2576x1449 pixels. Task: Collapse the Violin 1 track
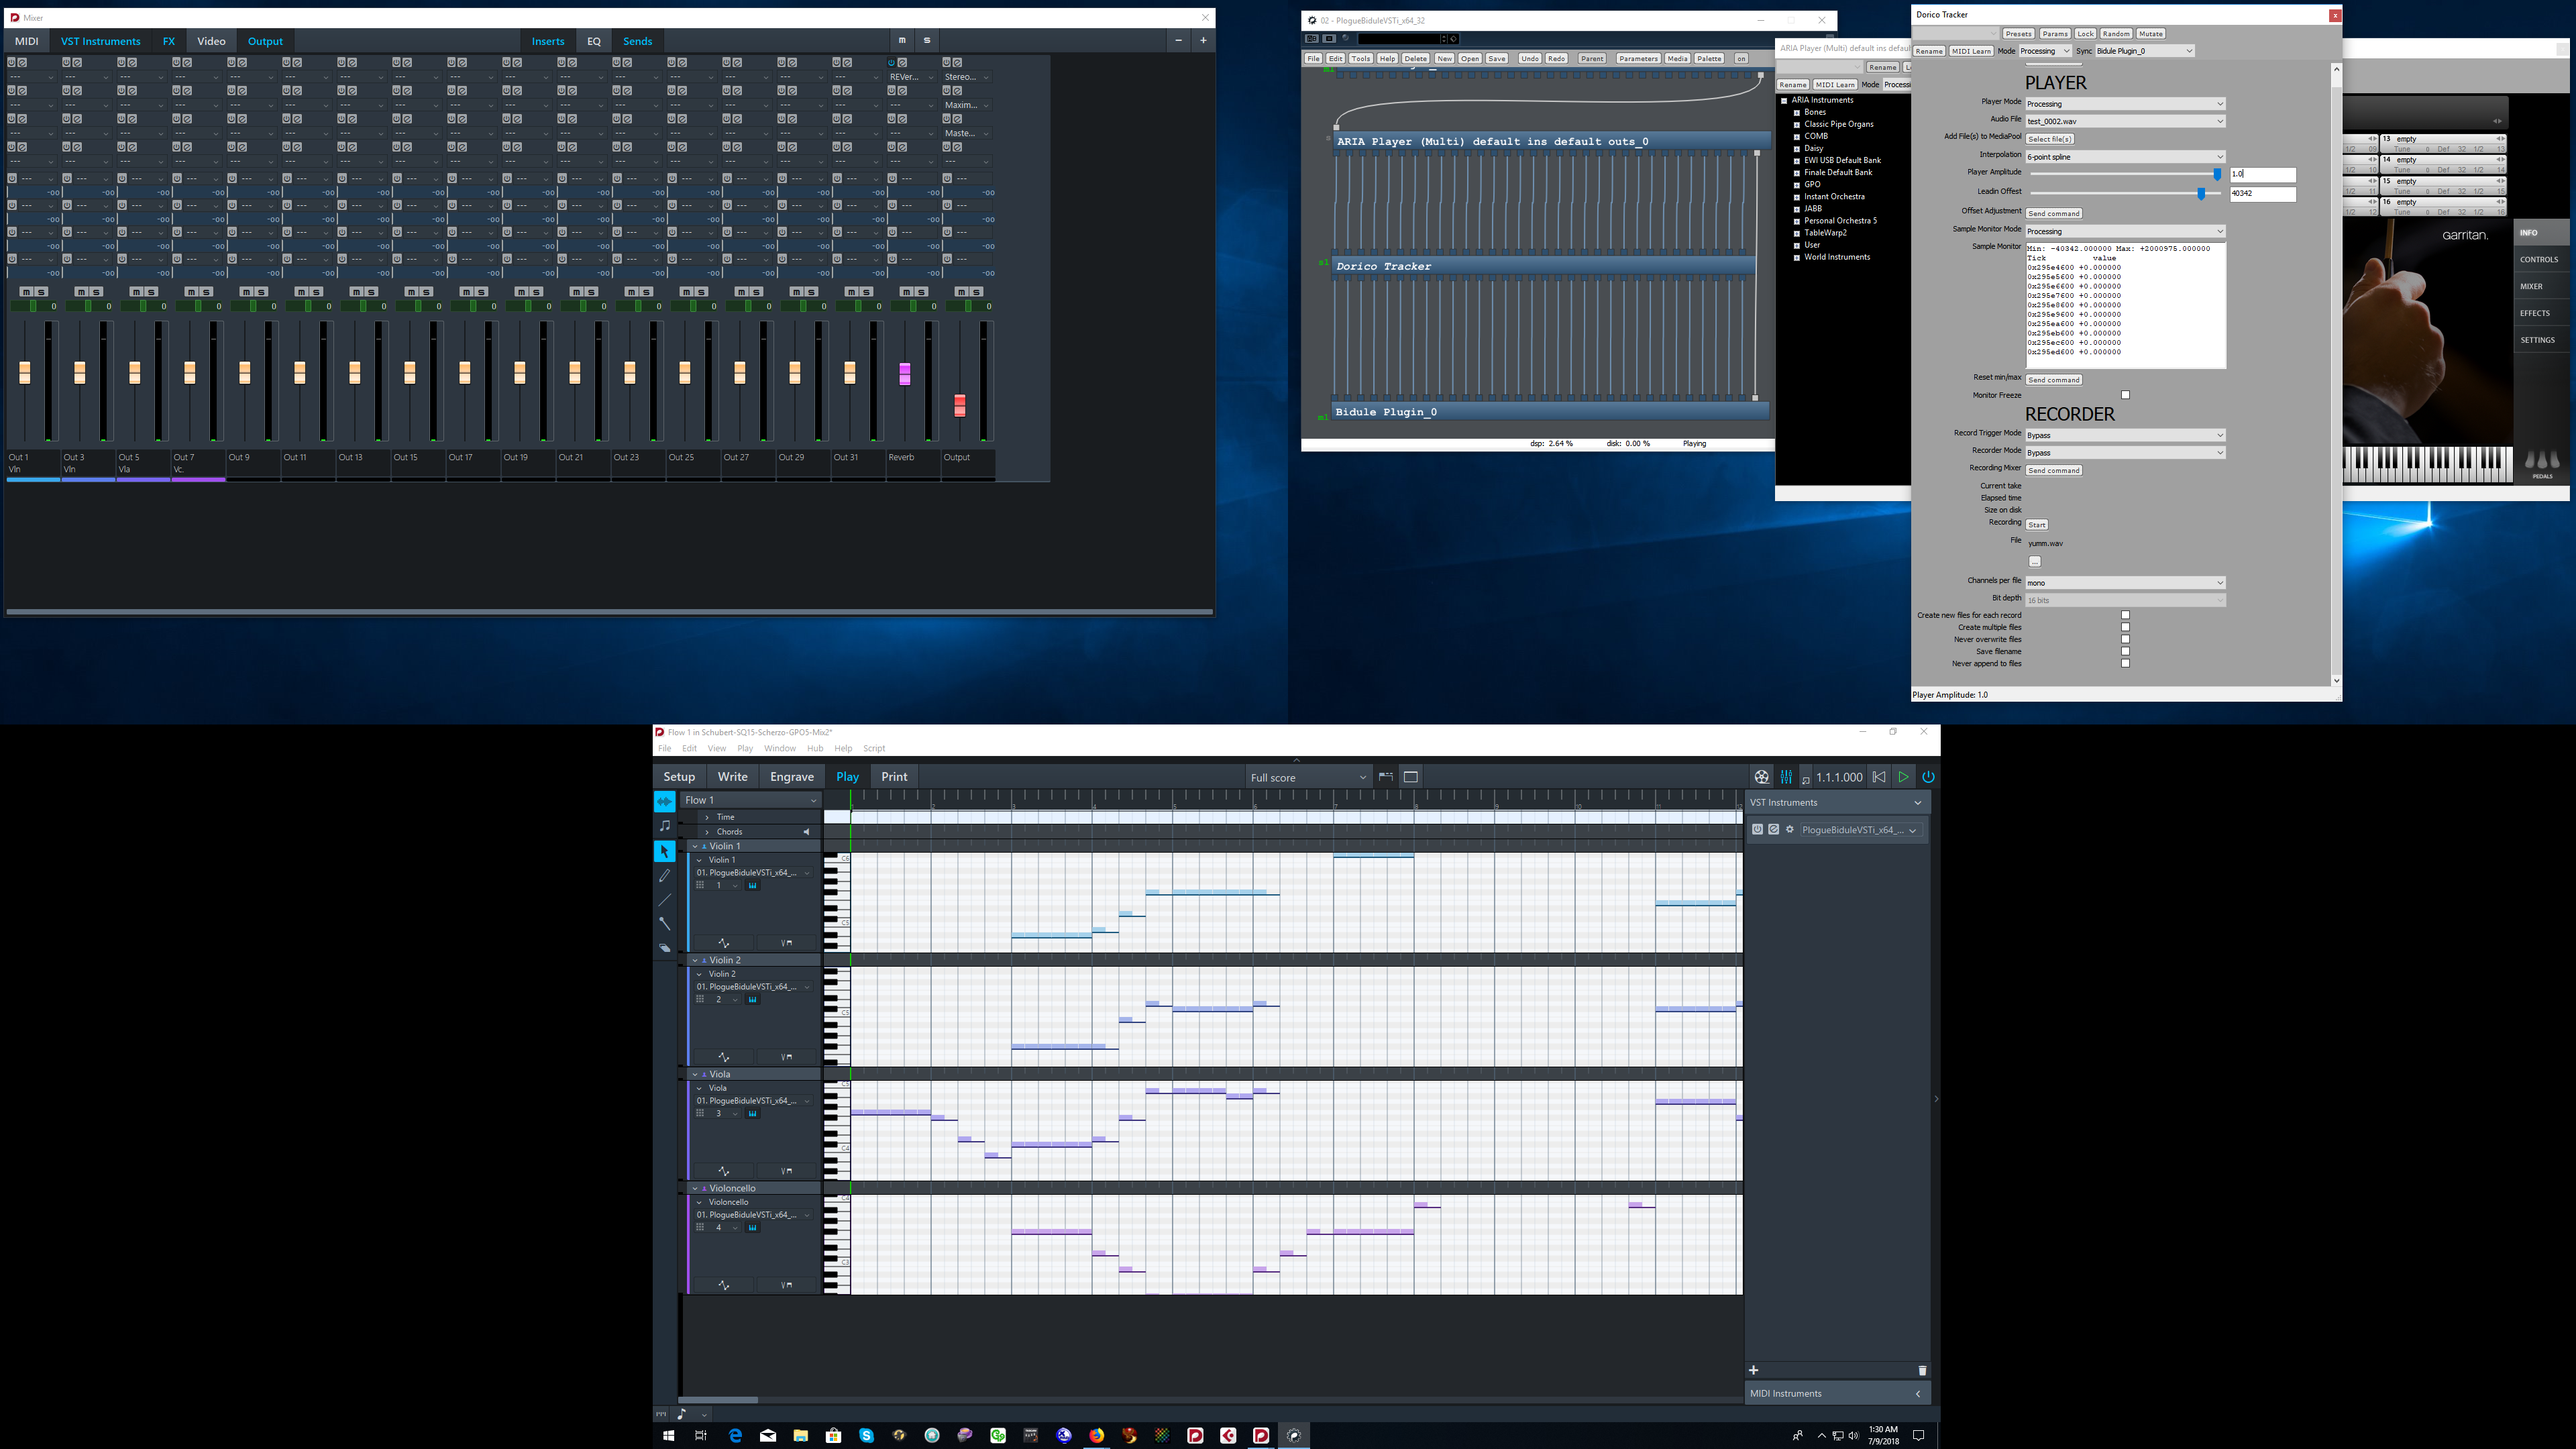pyautogui.click(x=695, y=846)
